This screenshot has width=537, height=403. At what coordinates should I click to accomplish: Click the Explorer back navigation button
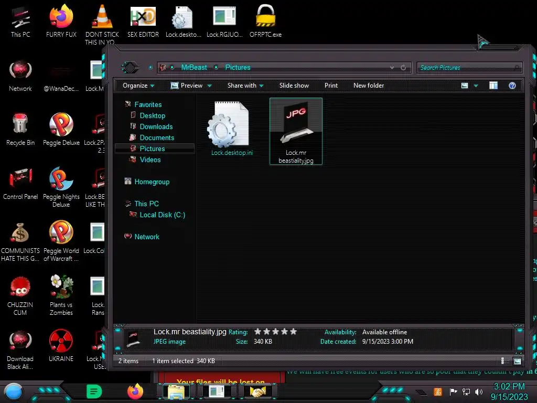point(130,67)
